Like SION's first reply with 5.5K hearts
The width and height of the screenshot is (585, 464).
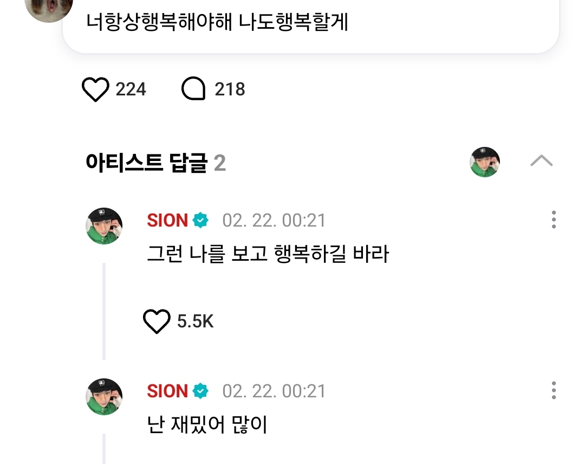pyautogui.click(x=157, y=322)
